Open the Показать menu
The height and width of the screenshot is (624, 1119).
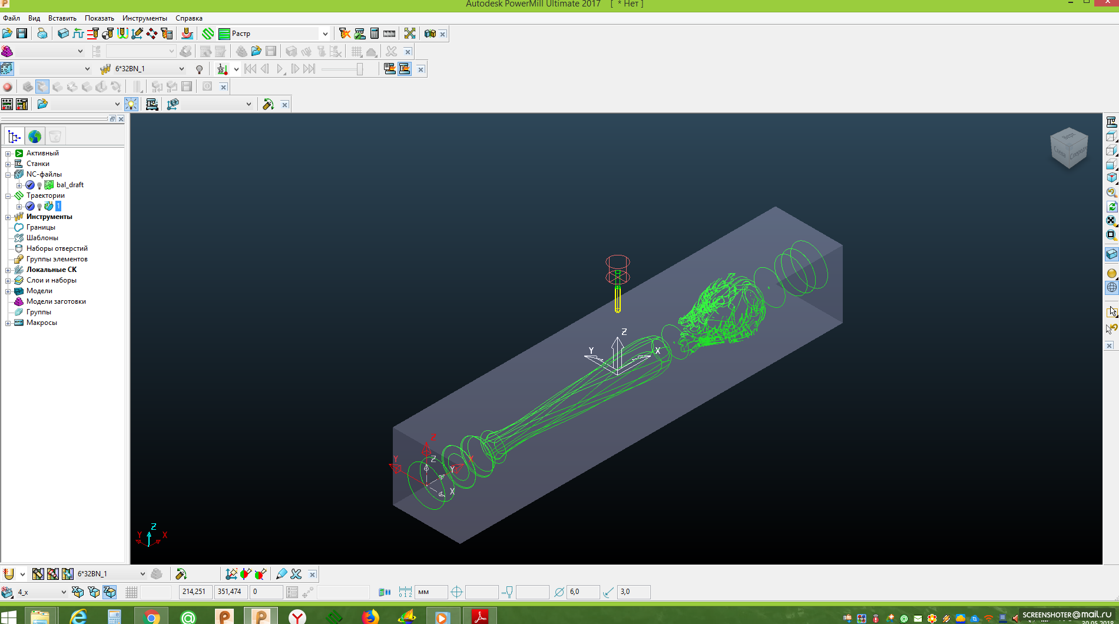click(100, 18)
